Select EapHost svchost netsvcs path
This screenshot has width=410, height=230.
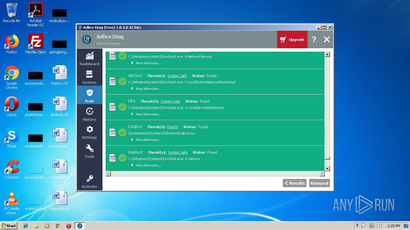164,159
